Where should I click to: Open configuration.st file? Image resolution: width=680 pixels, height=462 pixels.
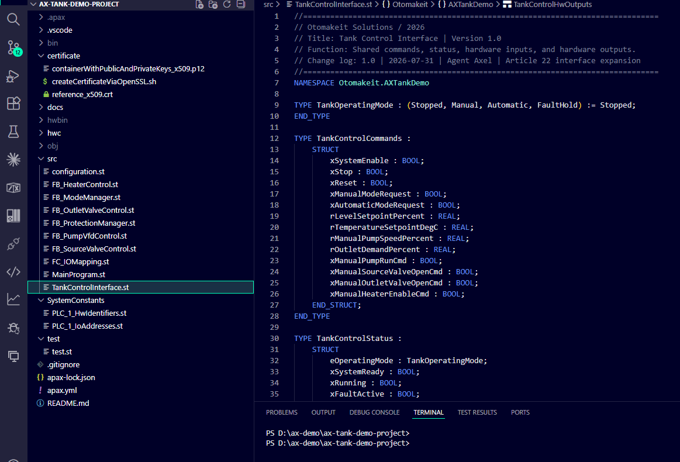click(140, 172)
